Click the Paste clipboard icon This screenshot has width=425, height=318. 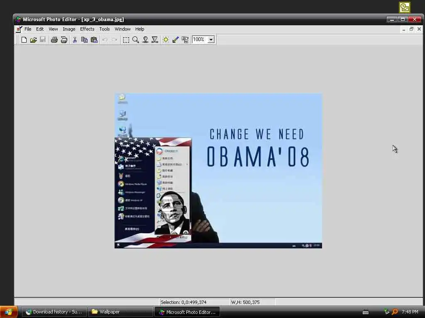click(94, 40)
